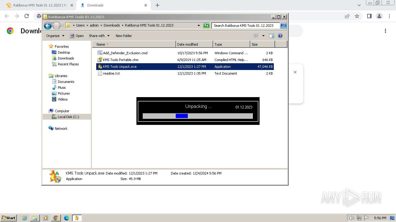Open Computer in navigation pane
The height and width of the screenshot is (222, 396).
(x=62, y=111)
